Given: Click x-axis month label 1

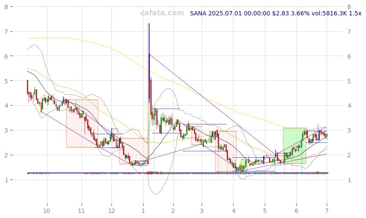Looking at the screenshot, I should pos(143,211).
